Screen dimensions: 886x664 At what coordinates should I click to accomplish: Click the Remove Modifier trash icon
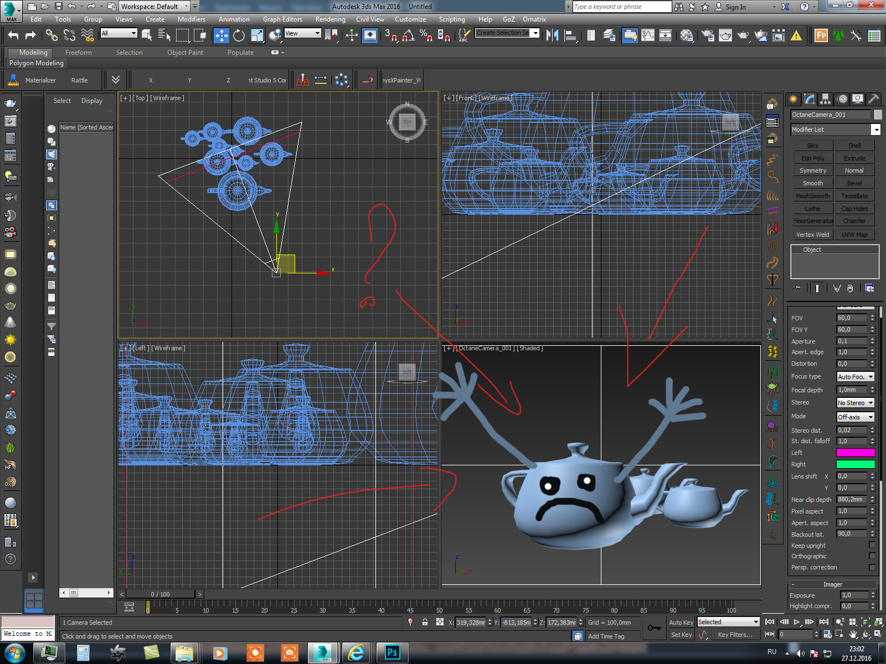click(850, 288)
